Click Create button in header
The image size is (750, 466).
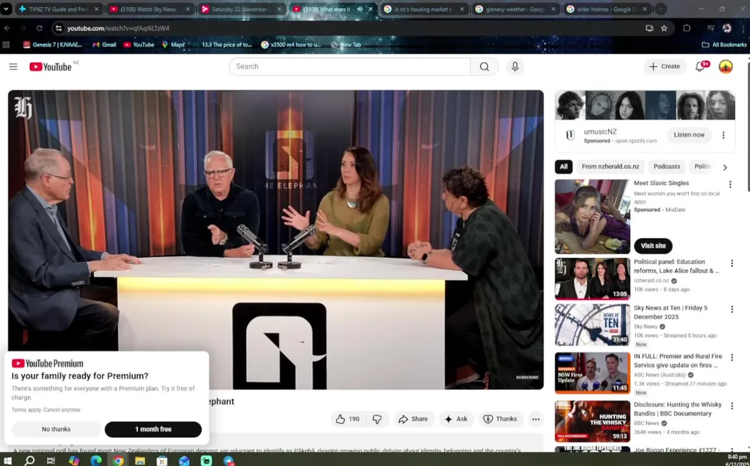coord(665,67)
